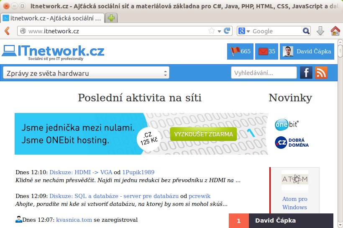Click the chat notification badge showing 1
This screenshot has height=228, width=343.
tap(239, 220)
